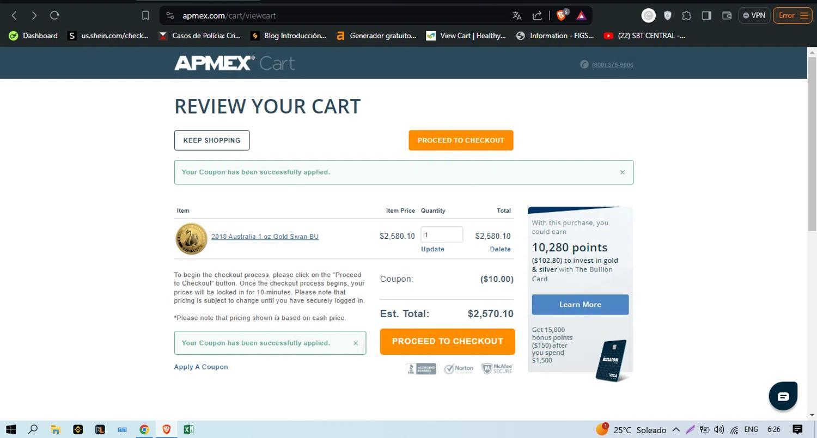Open the translate page icon
The image size is (817, 438).
pyautogui.click(x=517, y=15)
